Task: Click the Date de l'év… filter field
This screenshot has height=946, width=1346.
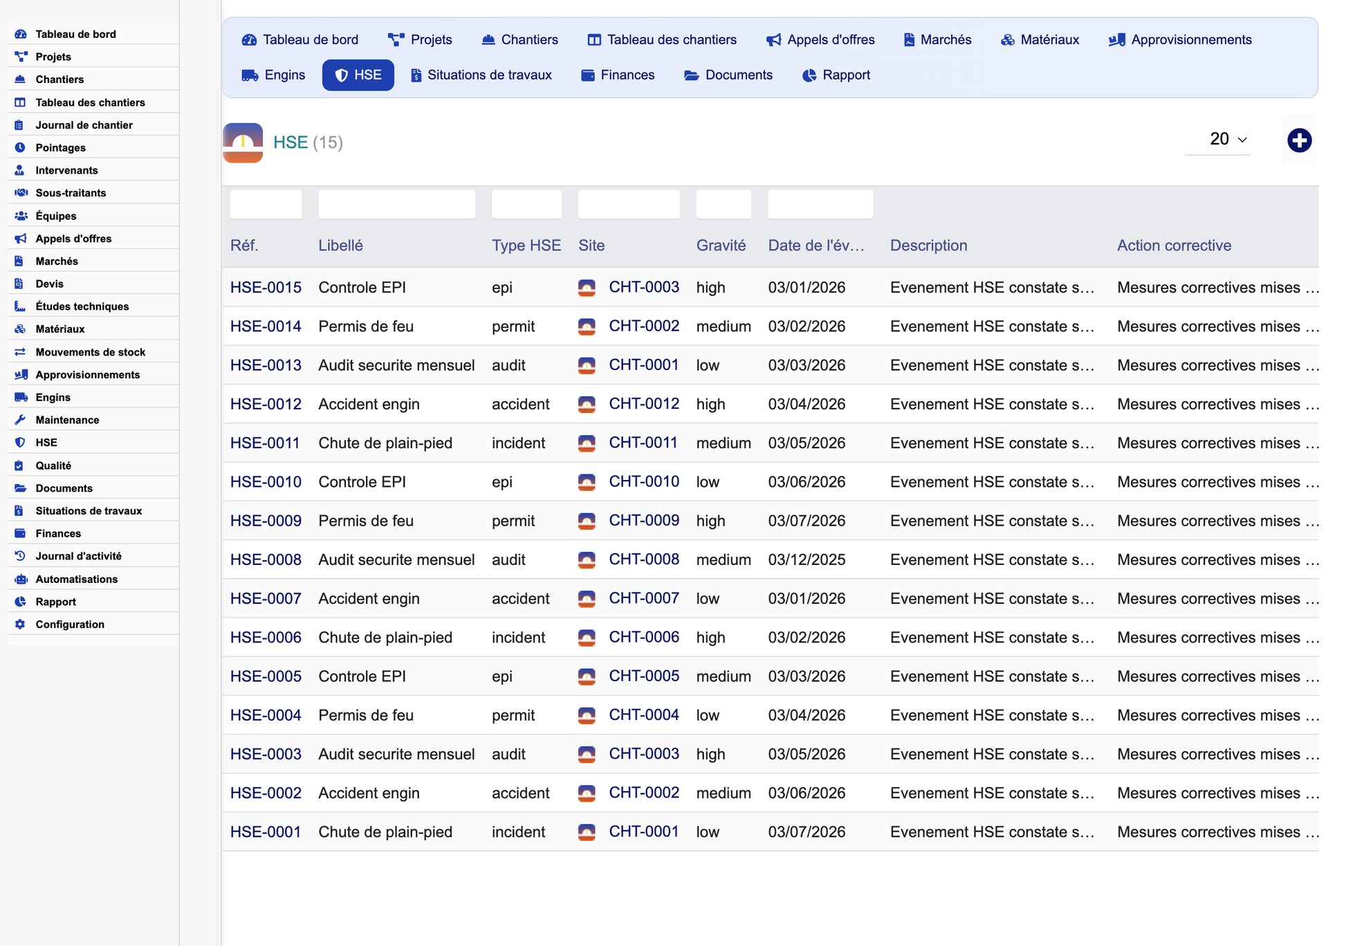Action: pos(820,205)
